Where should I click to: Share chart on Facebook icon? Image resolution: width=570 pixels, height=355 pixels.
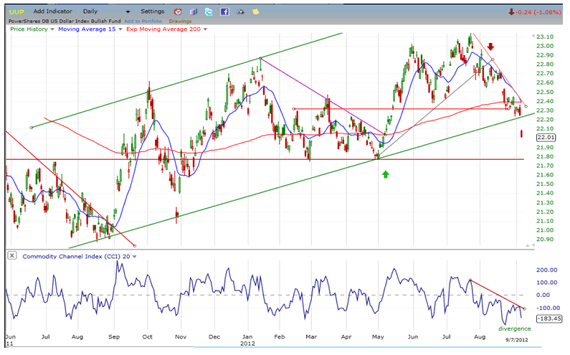tap(224, 12)
